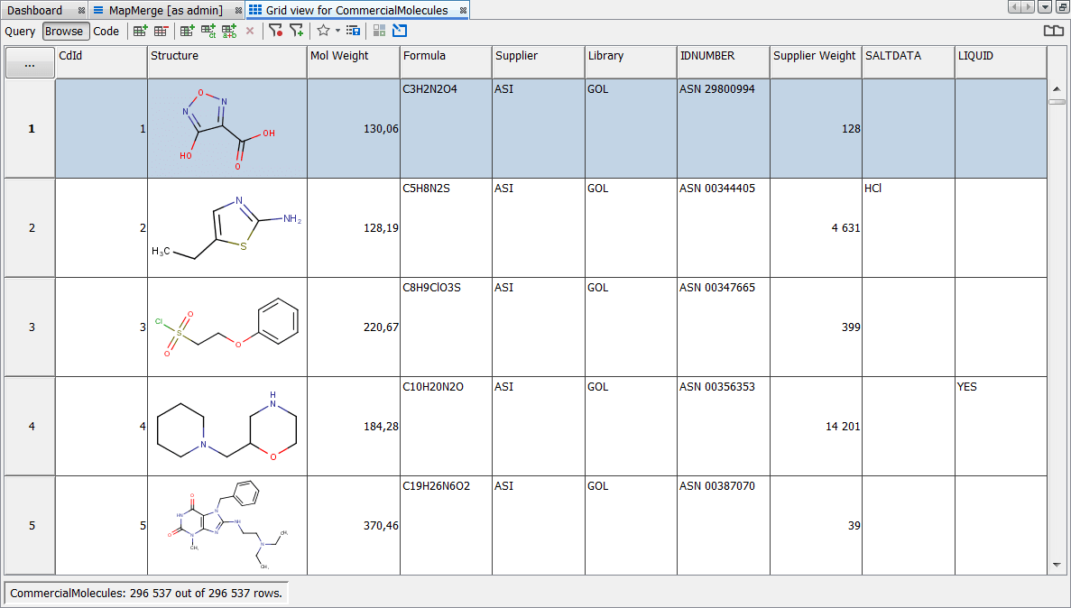
Task: Click the star favorites icon
Action: click(323, 31)
